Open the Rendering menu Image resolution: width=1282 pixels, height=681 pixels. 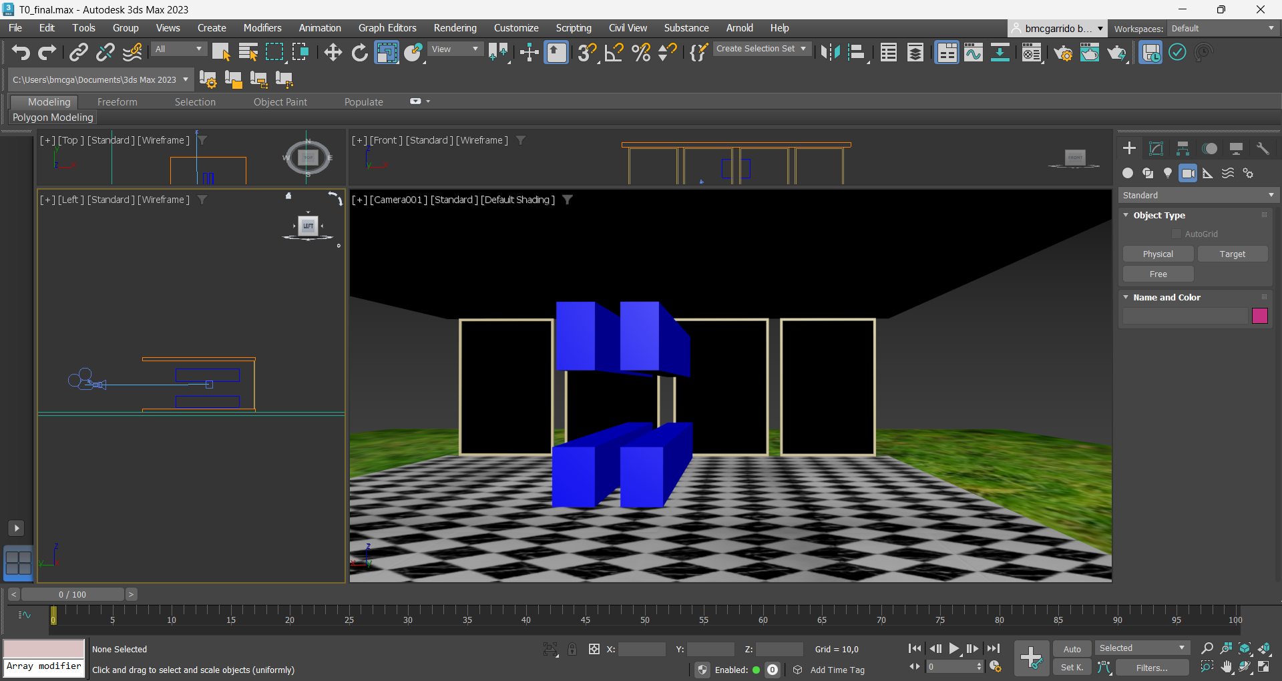click(x=455, y=27)
